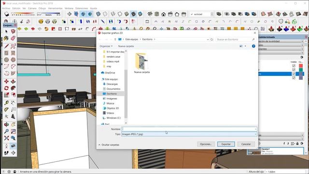The width and height of the screenshot is (309, 174).
Task: Expand the Nombre field history arrow
Action: pos(255,129)
